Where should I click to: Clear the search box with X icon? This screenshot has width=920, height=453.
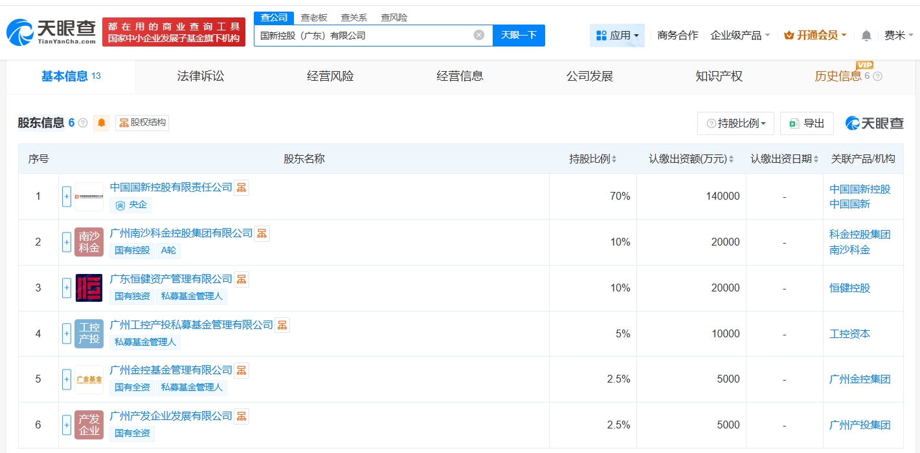pyautogui.click(x=478, y=36)
